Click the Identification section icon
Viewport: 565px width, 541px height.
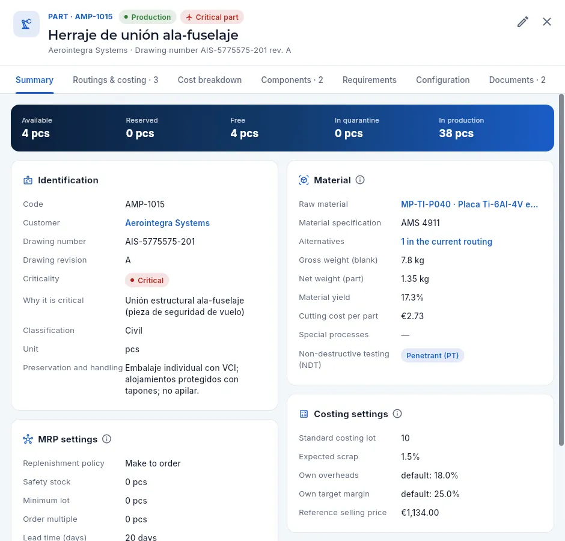point(28,180)
